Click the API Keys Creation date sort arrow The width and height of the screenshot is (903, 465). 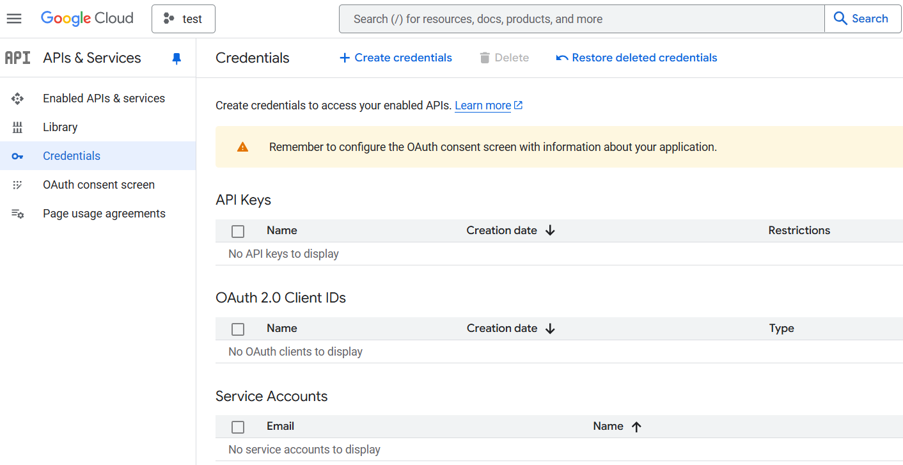click(550, 231)
